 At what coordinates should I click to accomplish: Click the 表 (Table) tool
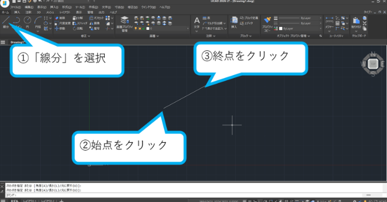[206, 18]
